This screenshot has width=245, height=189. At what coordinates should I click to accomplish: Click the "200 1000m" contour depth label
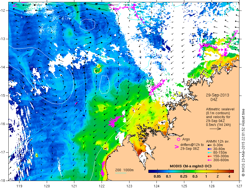pos(124,170)
